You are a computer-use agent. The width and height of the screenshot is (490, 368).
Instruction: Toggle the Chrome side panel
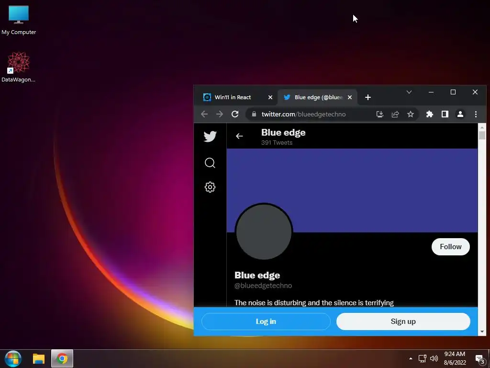point(445,114)
